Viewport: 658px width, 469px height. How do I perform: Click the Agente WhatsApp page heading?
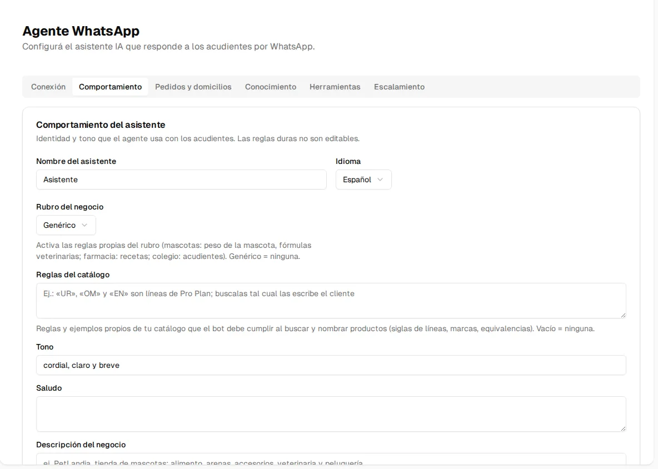click(81, 31)
